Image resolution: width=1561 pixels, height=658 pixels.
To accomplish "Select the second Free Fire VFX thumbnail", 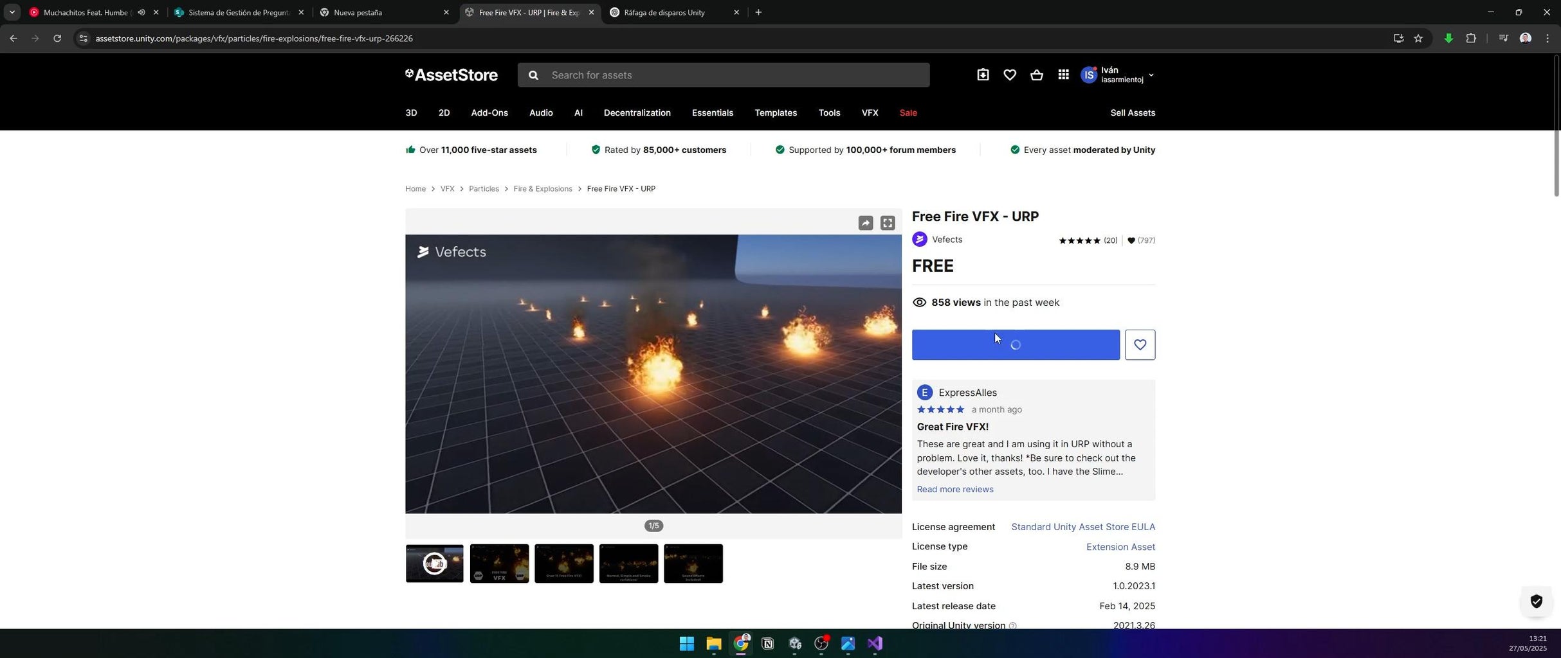I will pyautogui.click(x=499, y=564).
